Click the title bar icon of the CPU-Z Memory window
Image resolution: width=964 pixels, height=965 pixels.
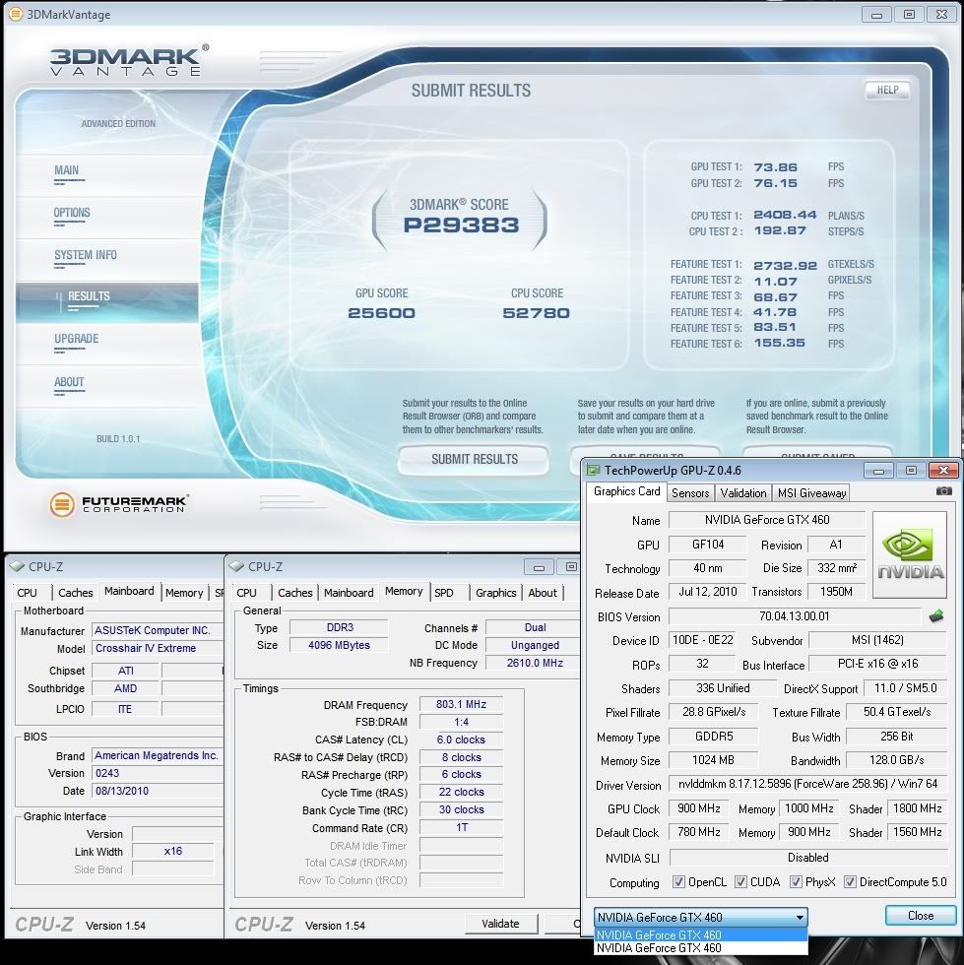(x=236, y=566)
